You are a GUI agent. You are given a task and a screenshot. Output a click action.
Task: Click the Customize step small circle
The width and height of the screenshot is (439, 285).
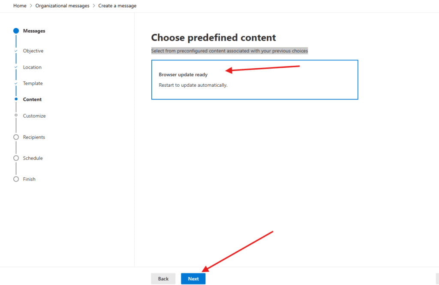[x=16, y=115]
